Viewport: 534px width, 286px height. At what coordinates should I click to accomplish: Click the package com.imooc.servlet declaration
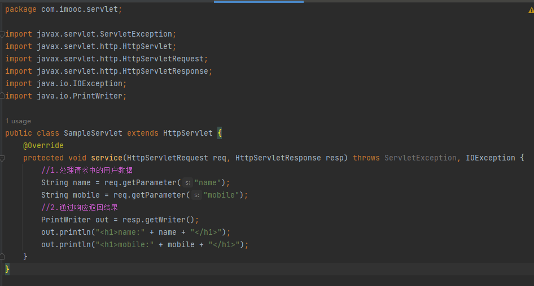coord(63,10)
